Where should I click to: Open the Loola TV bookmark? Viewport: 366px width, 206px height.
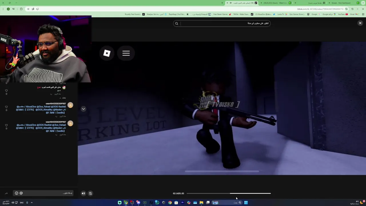pyautogui.click(x=282, y=14)
